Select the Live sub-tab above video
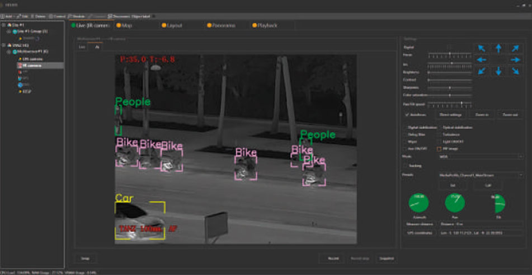 coord(82,48)
